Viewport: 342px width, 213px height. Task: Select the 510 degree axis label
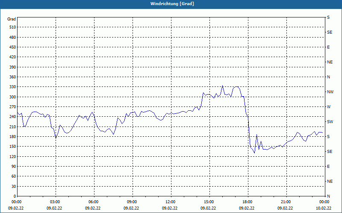[x=13, y=27]
